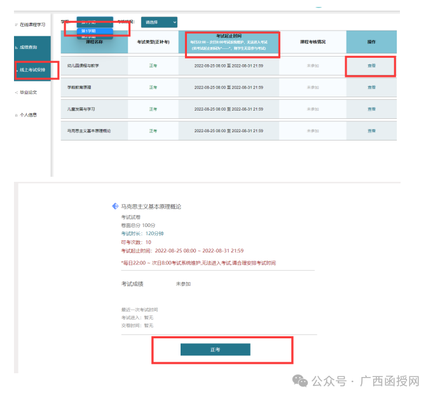Image resolution: width=433 pixels, height=398 pixels.
Task: Click the 最近一次考试时间 label
Action: 139,310
